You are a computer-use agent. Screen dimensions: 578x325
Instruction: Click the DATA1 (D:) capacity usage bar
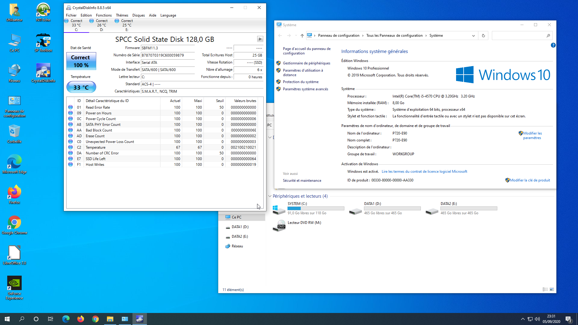(392, 208)
